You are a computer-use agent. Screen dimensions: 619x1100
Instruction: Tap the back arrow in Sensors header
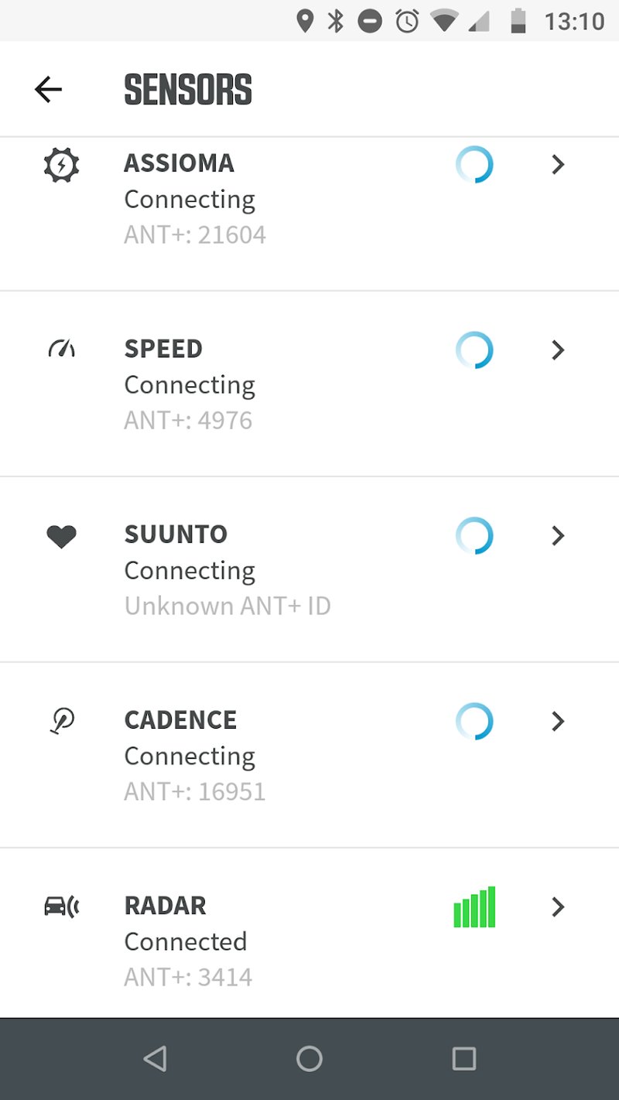click(48, 90)
